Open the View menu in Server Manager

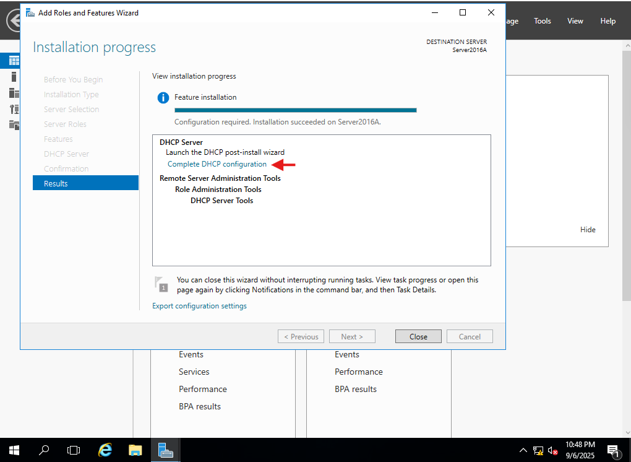click(575, 21)
